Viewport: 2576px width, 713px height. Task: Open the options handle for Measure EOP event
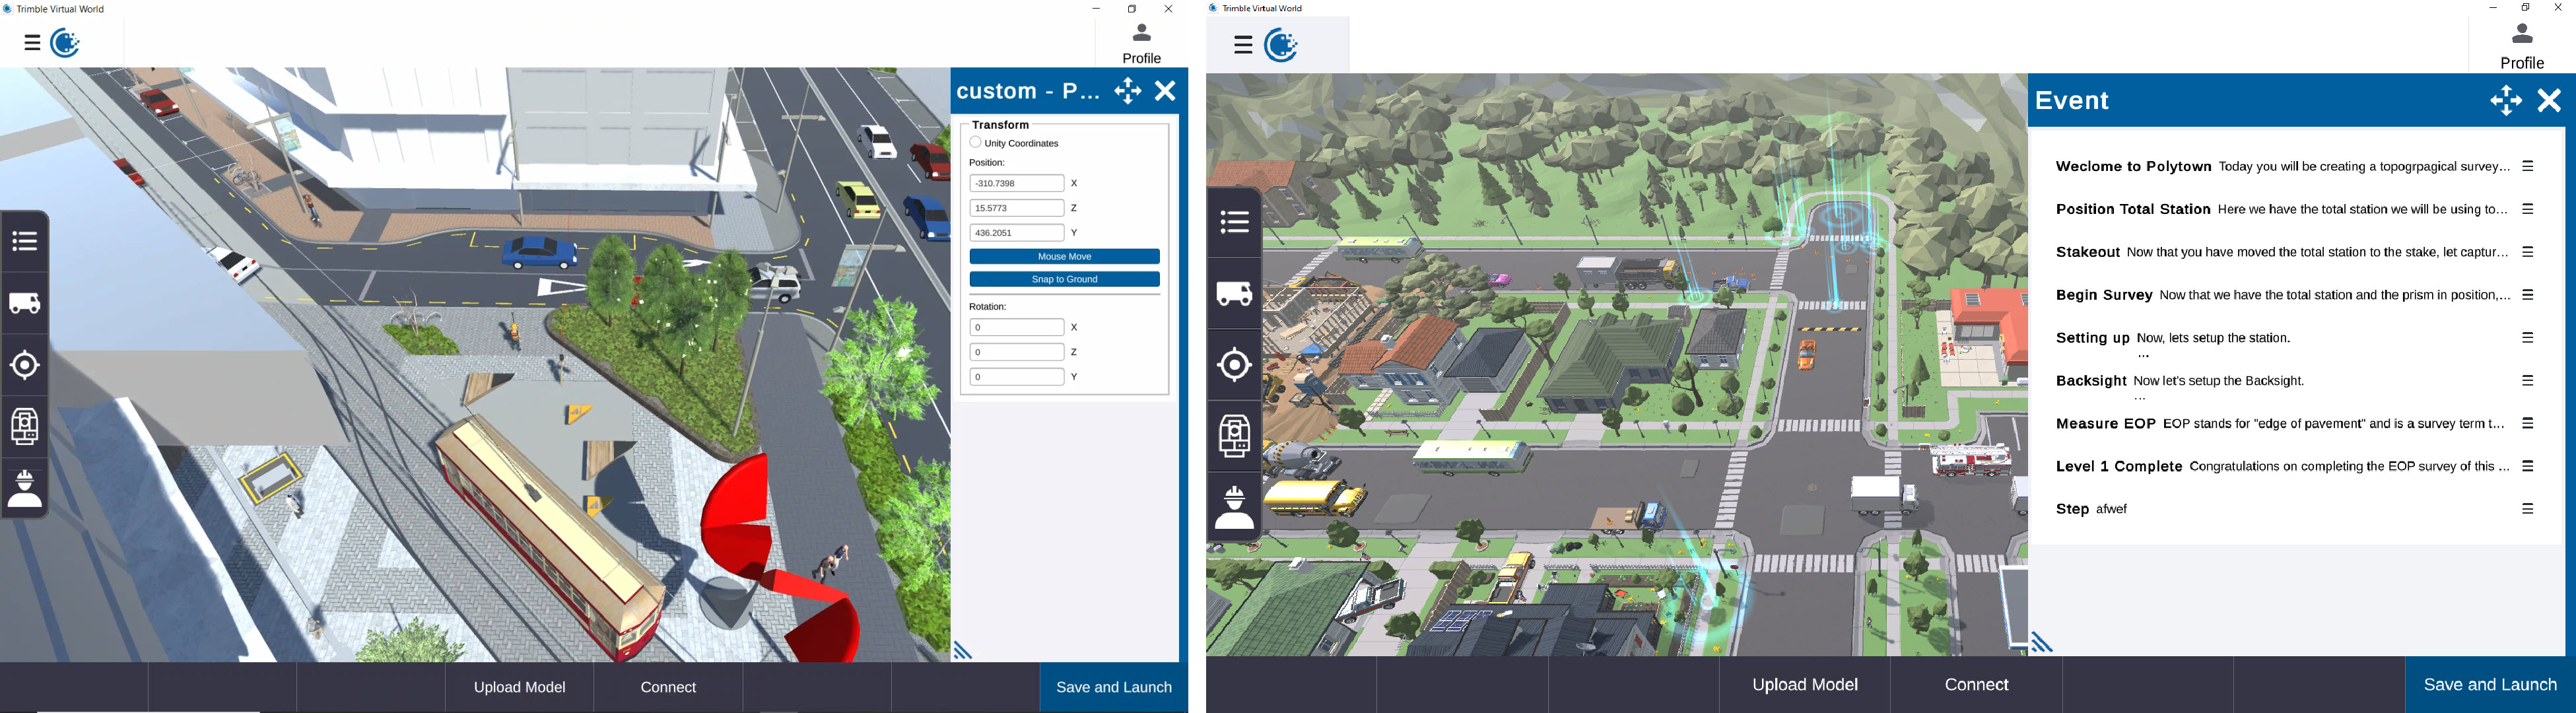(2527, 424)
